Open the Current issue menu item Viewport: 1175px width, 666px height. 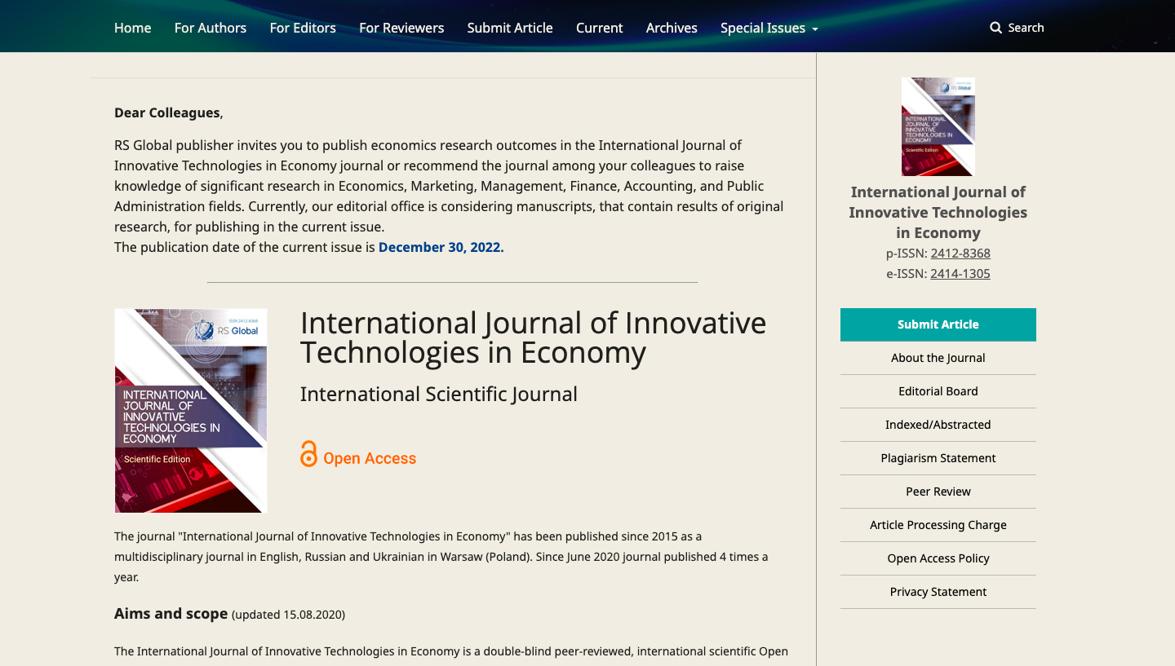pos(599,28)
